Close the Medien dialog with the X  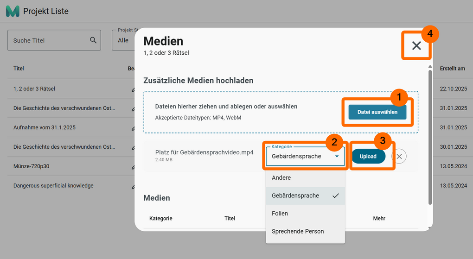[x=416, y=45]
